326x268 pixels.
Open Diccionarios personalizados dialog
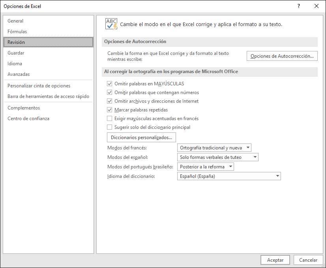(141, 138)
